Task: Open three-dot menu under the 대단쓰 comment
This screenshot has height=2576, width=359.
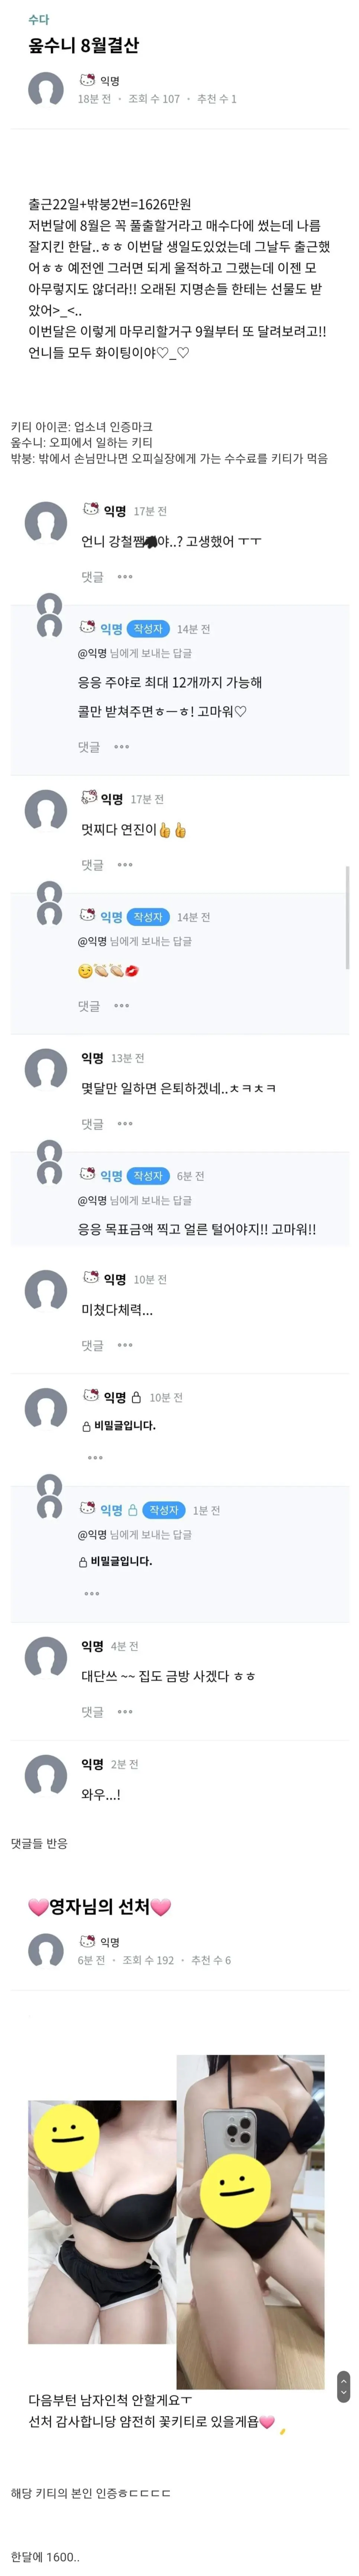Action: [x=125, y=1712]
